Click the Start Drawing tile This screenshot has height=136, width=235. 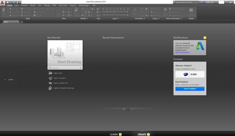[x=65, y=53]
